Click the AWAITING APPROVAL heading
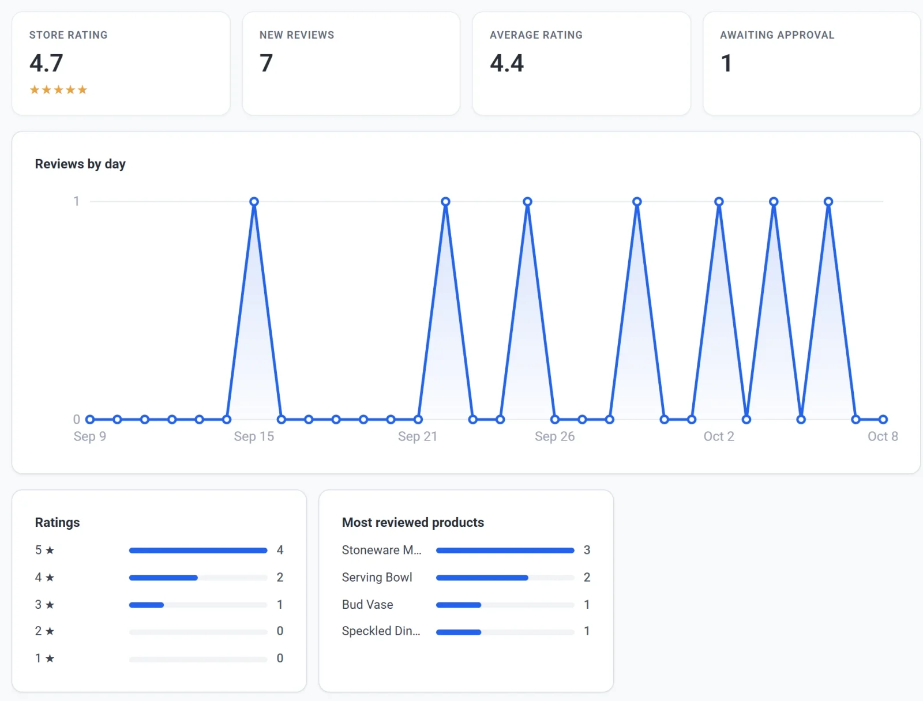 (x=777, y=35)
